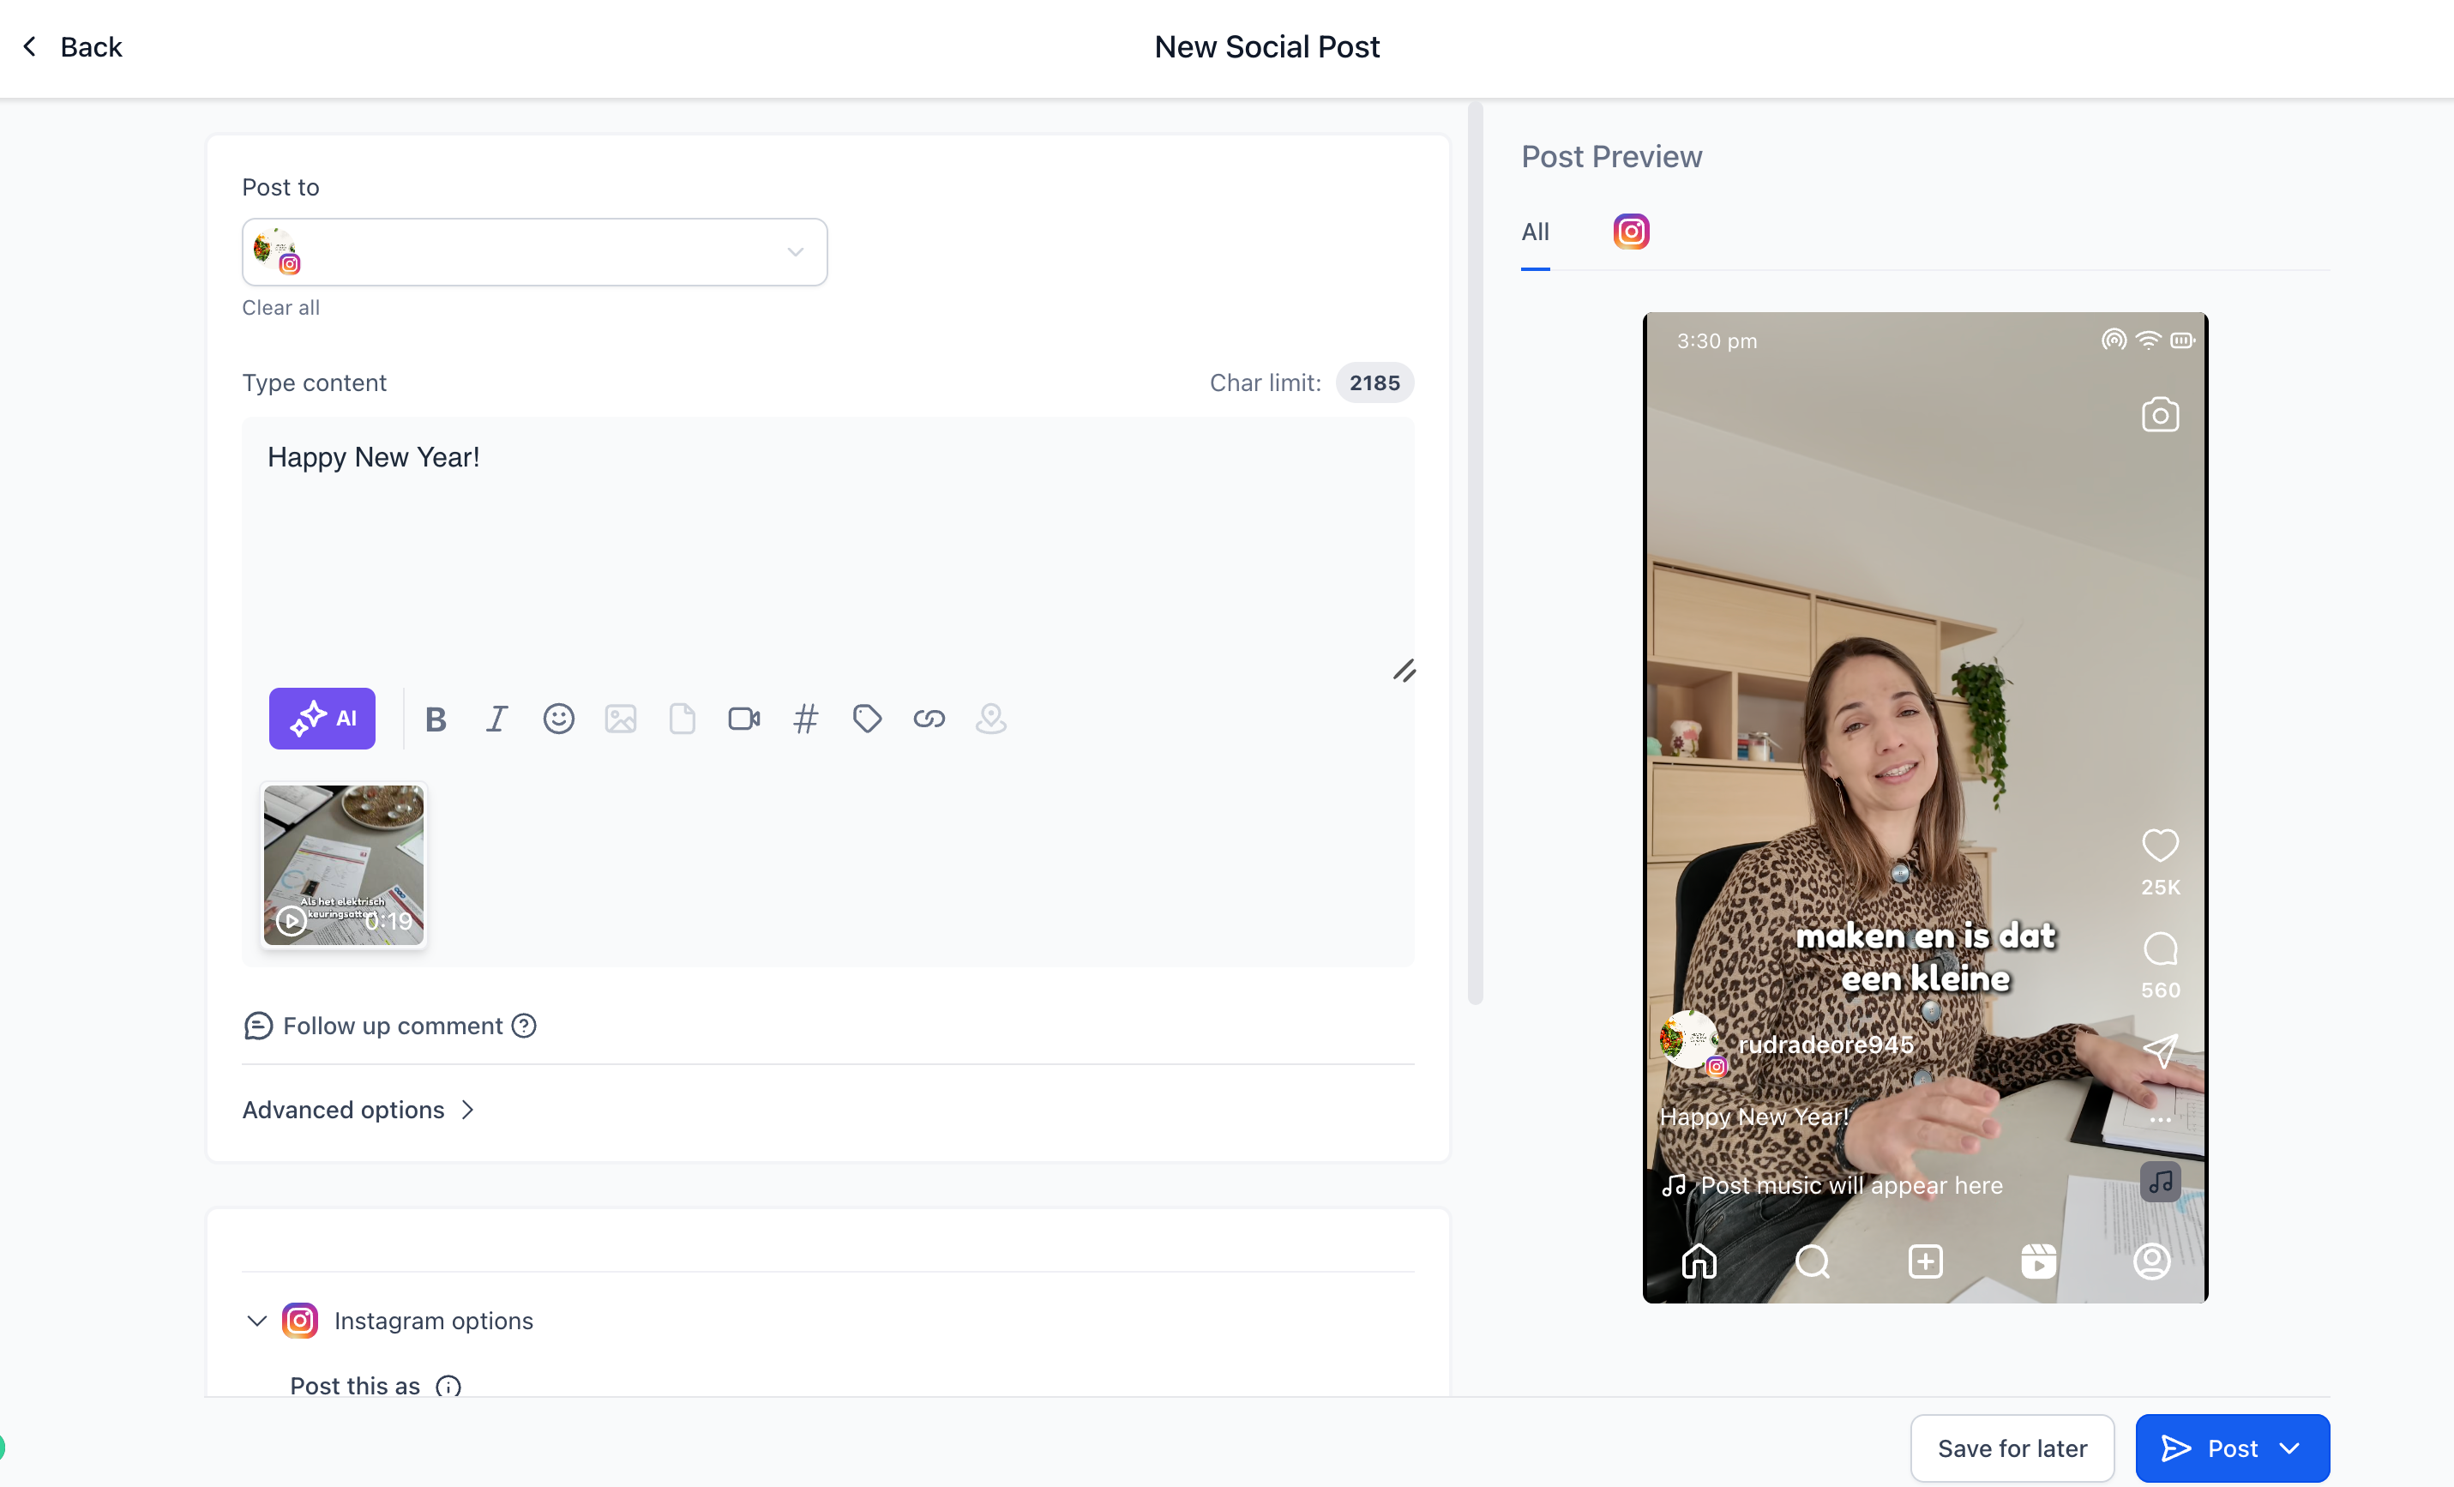
Task: Click the add post plus icon in preview
Action: (x=1925, y=1261)
